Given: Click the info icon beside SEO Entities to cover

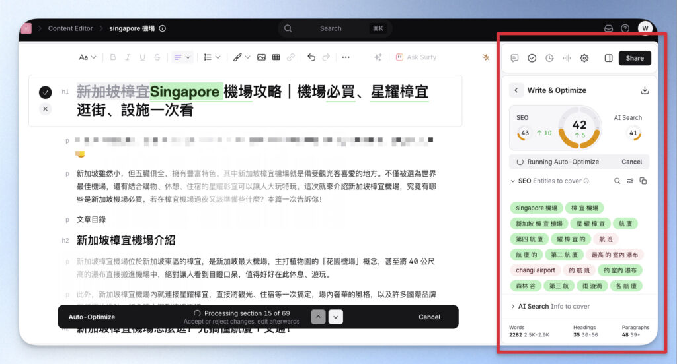Looking at the screenshot, I should tap(586, 181).
